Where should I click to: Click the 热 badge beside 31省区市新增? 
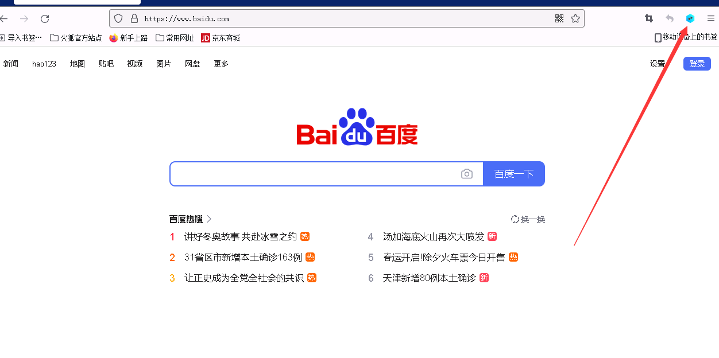[310, 257]
